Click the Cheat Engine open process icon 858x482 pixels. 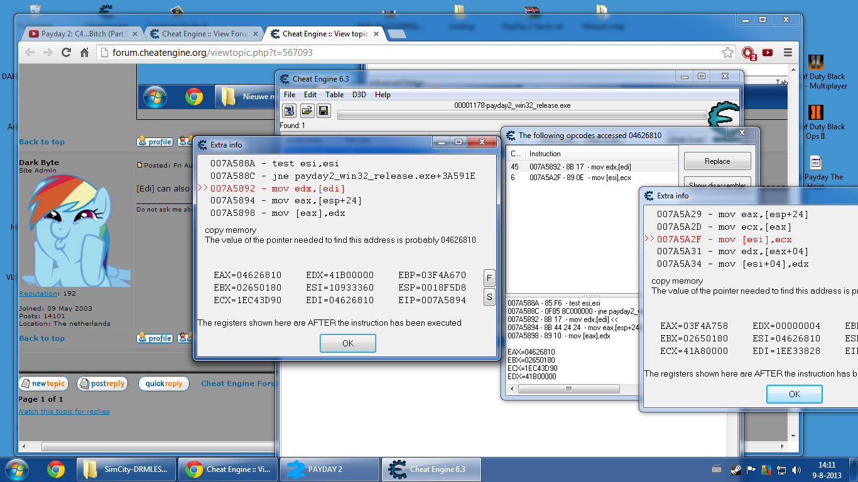[290, 111]
